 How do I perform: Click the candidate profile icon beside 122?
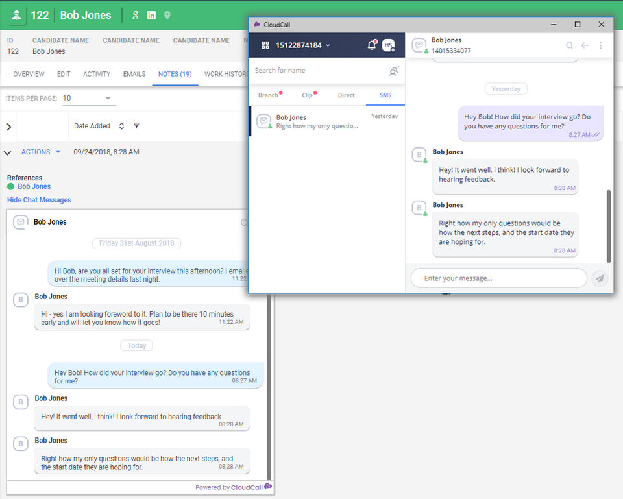click(17, 16)
